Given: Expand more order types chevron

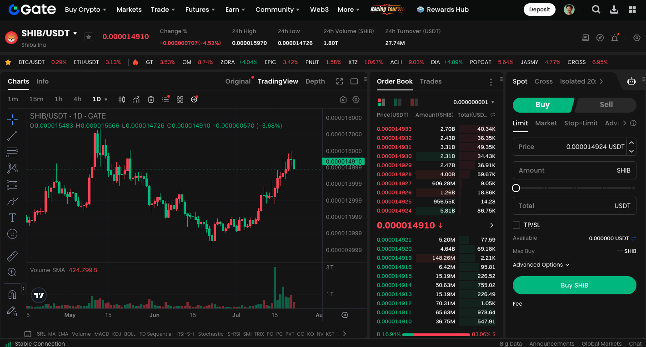Looking at the screenshot, I should pos(624,123).
